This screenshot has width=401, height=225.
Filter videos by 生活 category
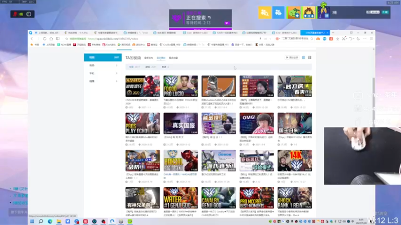(165, 67)
